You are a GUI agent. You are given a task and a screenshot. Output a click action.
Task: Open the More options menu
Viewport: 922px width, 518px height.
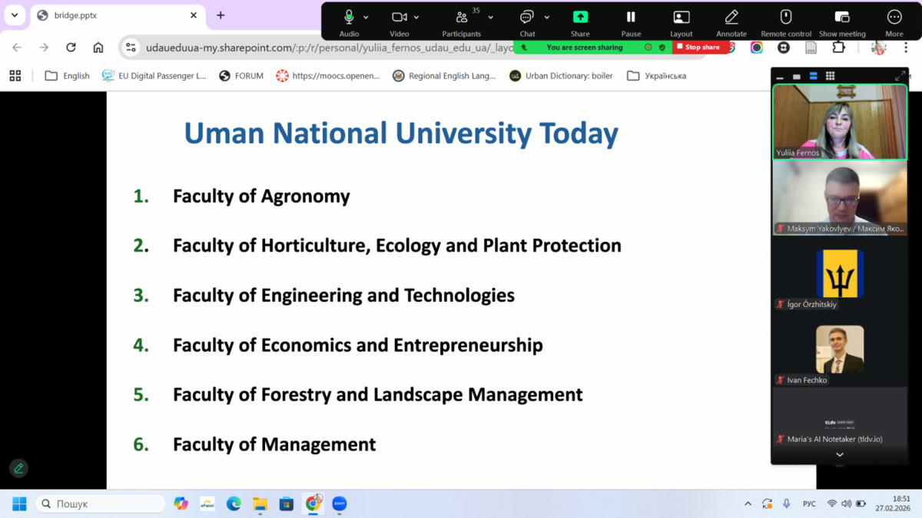point(894,17)
